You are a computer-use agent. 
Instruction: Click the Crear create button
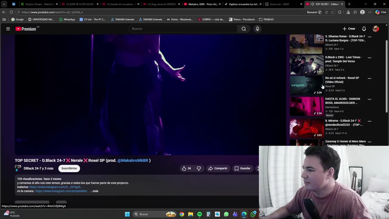click(349, 29)
